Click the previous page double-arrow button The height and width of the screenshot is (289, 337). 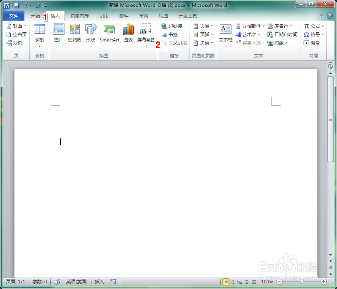click(331, 261)
